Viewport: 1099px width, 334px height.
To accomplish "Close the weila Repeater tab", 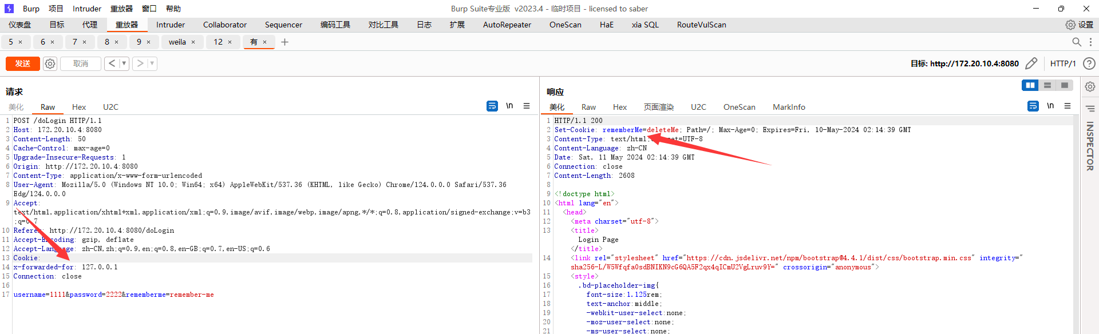I will tap(193, 42).
